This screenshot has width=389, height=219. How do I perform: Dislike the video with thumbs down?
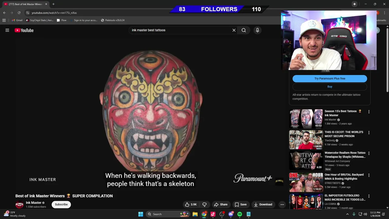[x=205, y=204]
